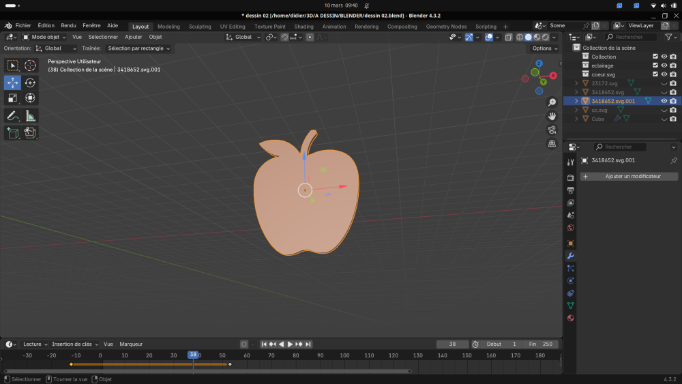Select the Measure tool
This screenshot has height=384, width=682.
click(30, 116)
